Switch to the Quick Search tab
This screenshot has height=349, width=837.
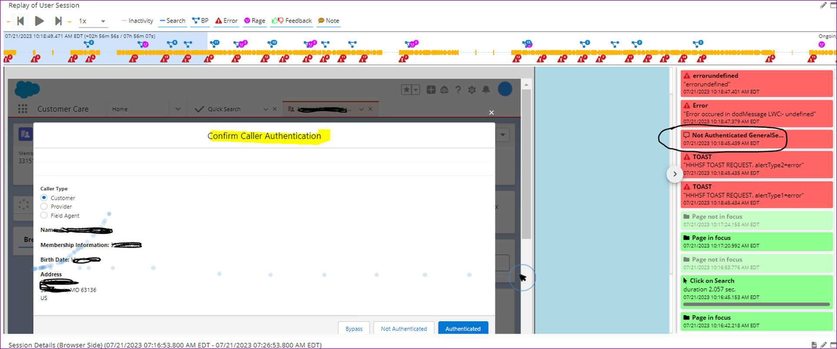coord(224,109)
